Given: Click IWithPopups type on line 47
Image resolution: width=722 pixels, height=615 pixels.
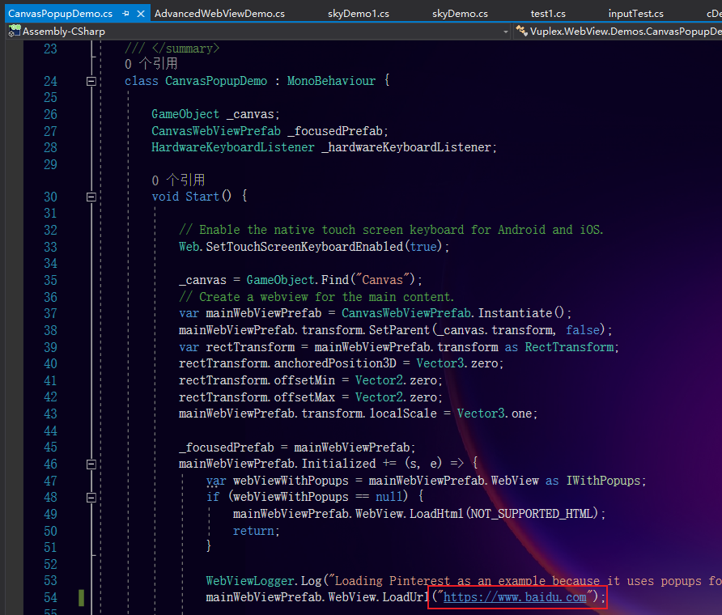Looking at the screenshot, I should tap(603, 481).
